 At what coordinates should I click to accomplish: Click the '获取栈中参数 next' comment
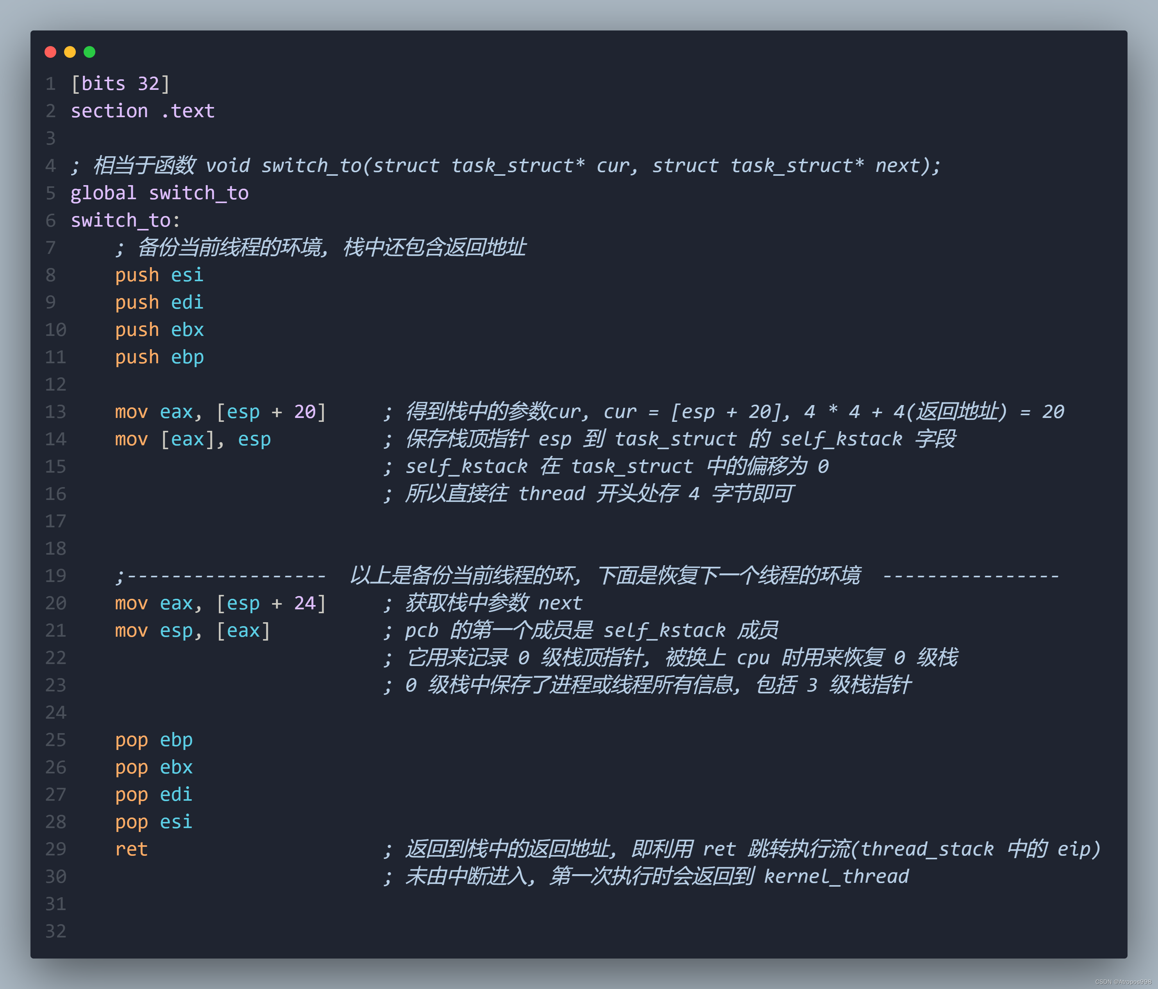tap(493, 603)
